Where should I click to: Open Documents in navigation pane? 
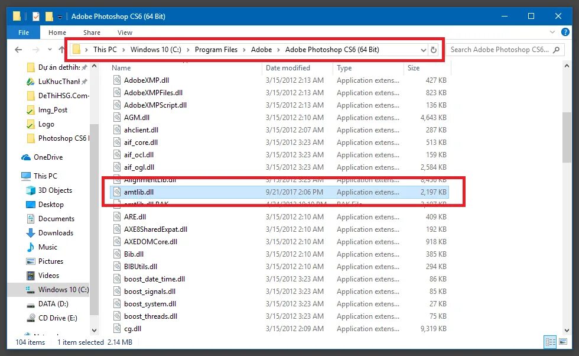click(50, 219)
